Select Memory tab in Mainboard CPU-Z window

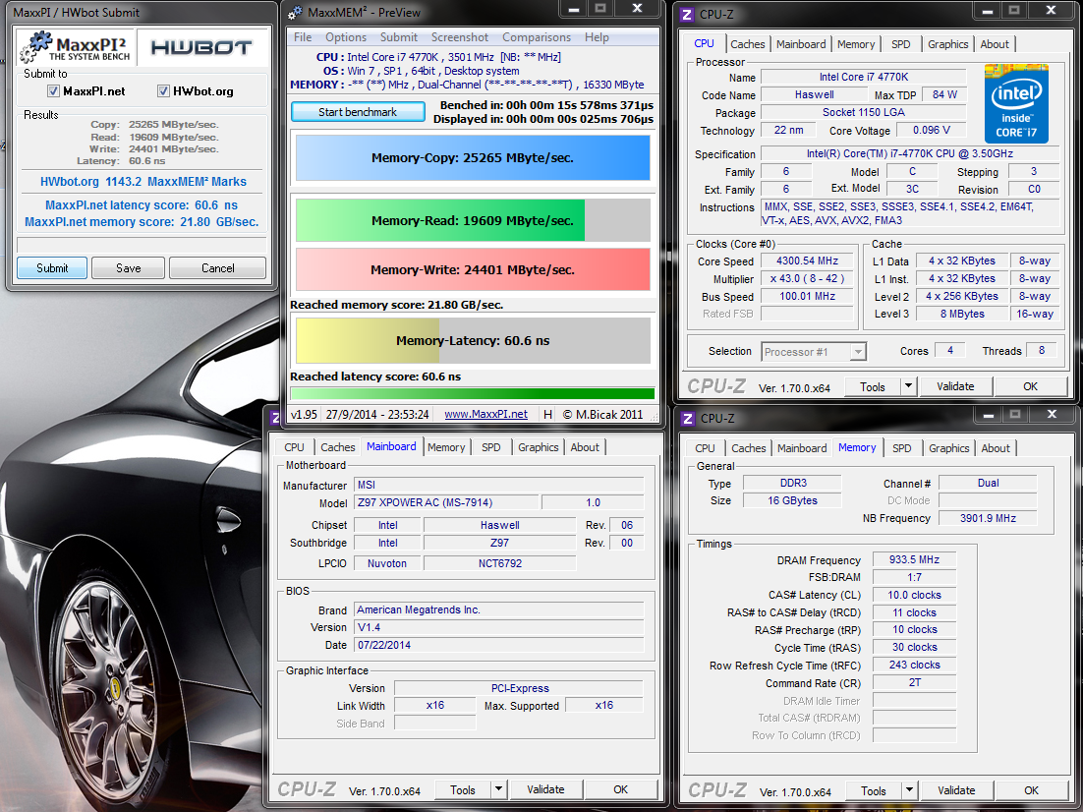pyautogui.click(x=446, y=447)
